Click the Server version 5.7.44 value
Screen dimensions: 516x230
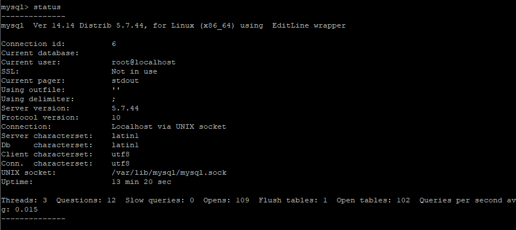125,108
